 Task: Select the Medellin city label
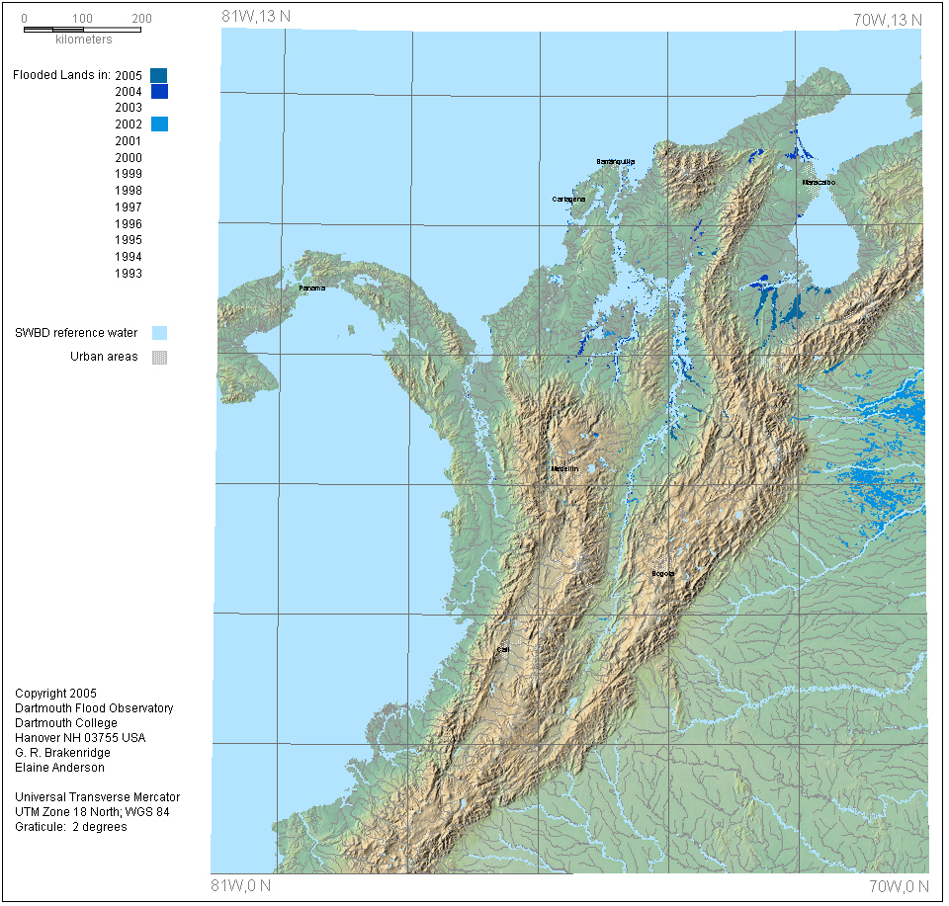pos(564,469)
